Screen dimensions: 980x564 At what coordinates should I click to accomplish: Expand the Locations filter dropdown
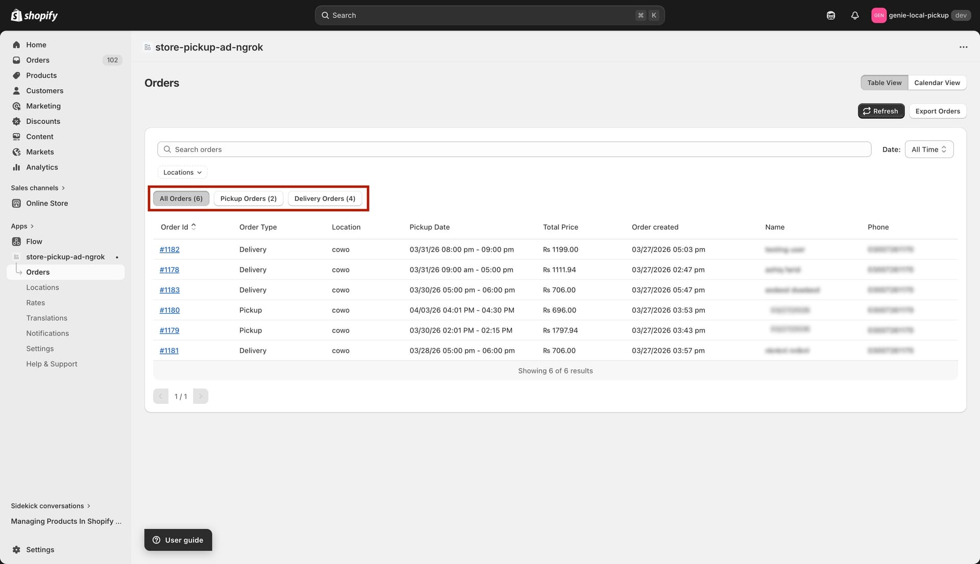[x=182, y=172]
